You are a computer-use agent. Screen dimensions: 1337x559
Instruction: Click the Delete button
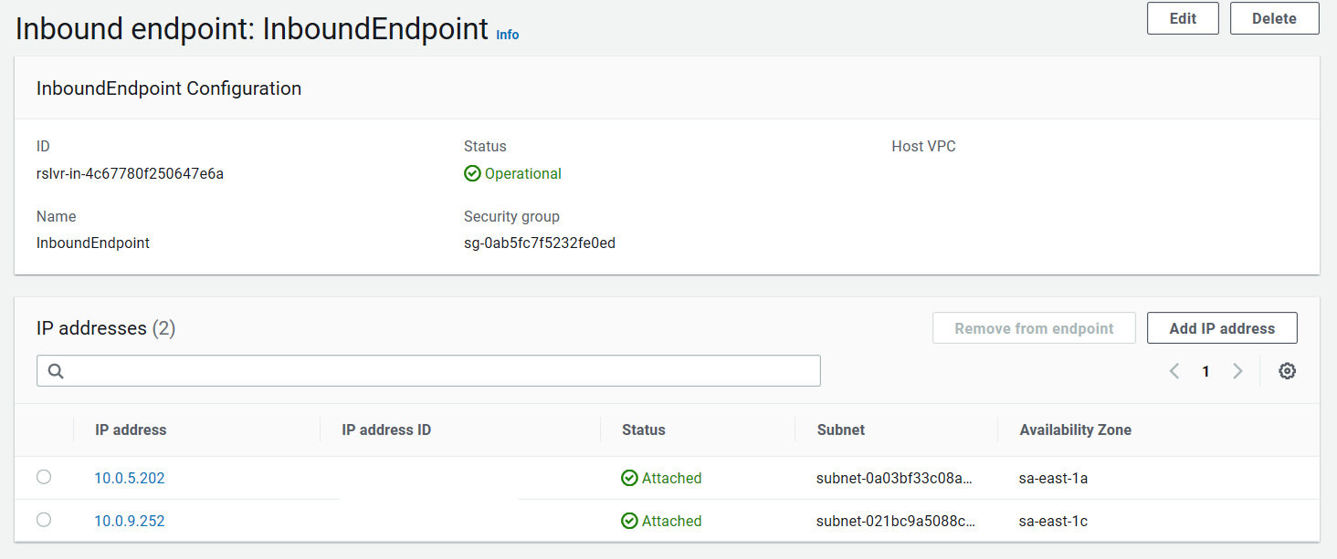(x=1274, y=18)
